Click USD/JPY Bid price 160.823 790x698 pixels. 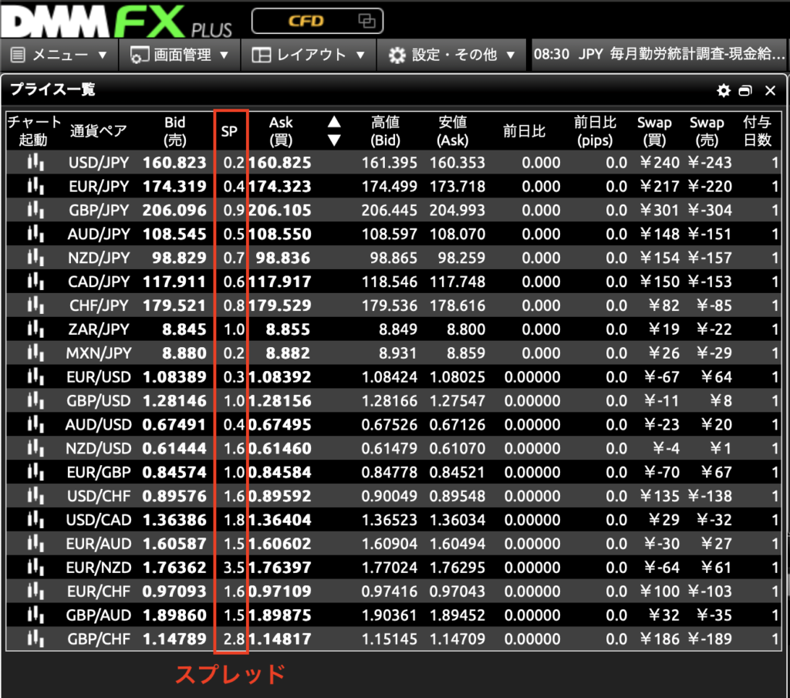174,163
